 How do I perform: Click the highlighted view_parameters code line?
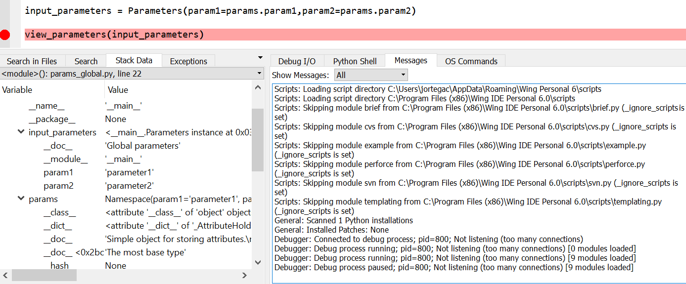(114, 35)
